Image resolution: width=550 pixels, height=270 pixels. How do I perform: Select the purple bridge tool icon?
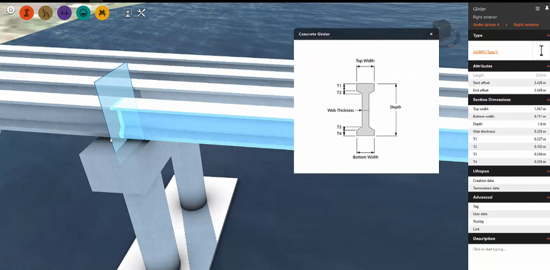pos(64,13)
